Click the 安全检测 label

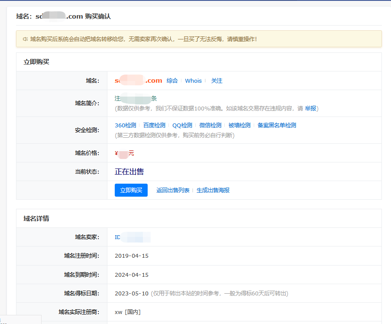[x=87, y=130]
